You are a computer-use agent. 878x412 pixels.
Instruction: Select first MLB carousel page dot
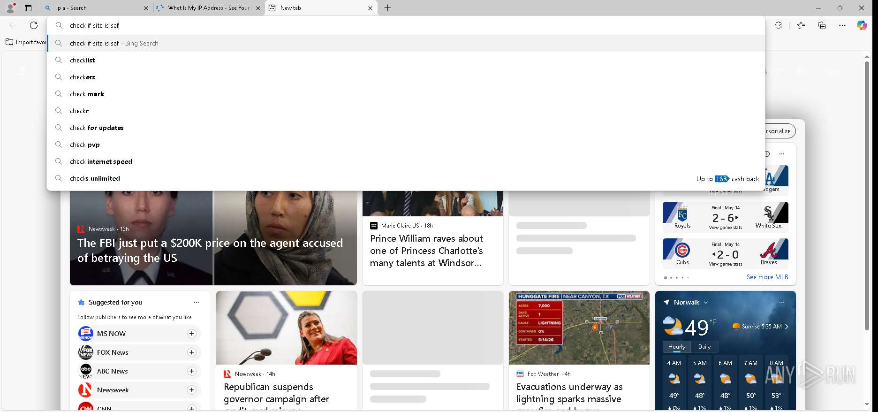click(x=665, y=278)
